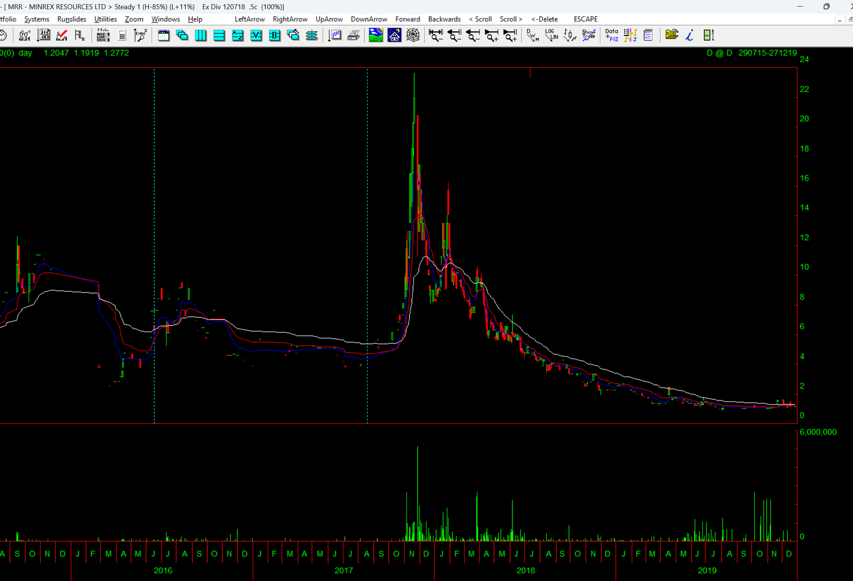This screenshot has width=853, height=581.
Task: Click the blue info i icon
Action: pyautogui.click(x=690, y=35)
